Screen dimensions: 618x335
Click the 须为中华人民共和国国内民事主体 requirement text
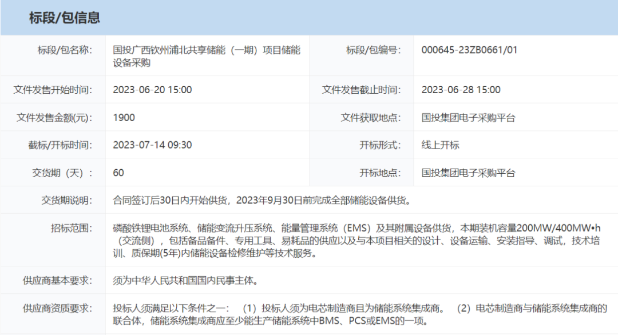186,281
